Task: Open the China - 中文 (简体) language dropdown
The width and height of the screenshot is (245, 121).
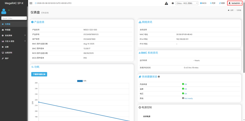Action: click(187, 3)
